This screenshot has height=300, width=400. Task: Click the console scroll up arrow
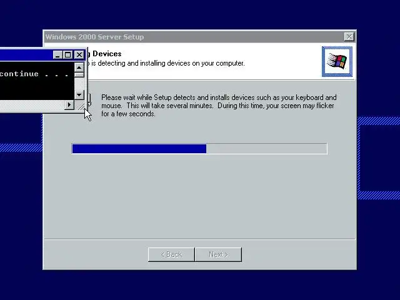pyautogui.click(x=79, y=67)
